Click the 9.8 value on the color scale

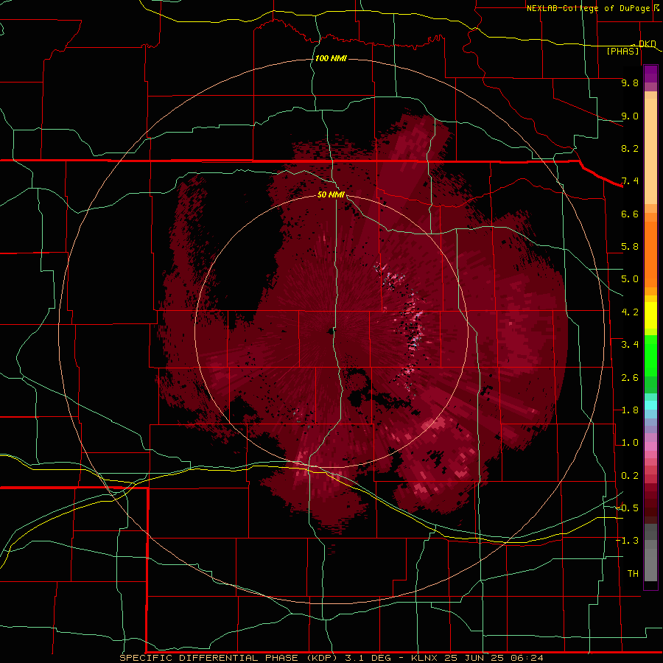pyautogui.click(x=630, y=83)
